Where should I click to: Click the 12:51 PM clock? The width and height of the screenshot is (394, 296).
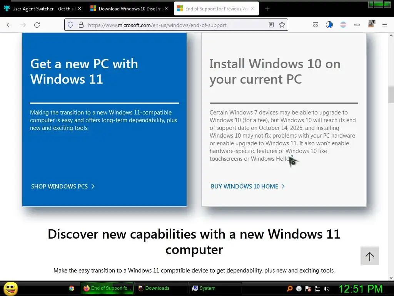point(361,289)
